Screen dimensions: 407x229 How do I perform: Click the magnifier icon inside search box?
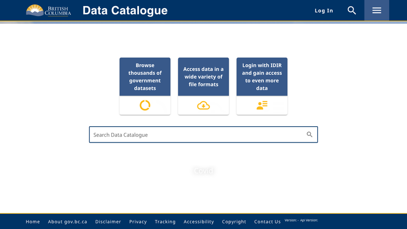click(x=309, y=134)
